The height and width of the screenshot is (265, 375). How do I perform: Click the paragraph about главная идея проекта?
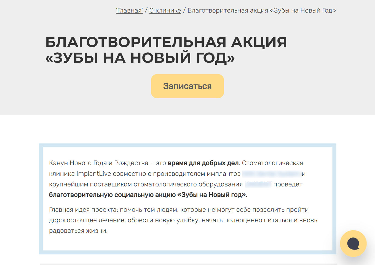point(183,220)
